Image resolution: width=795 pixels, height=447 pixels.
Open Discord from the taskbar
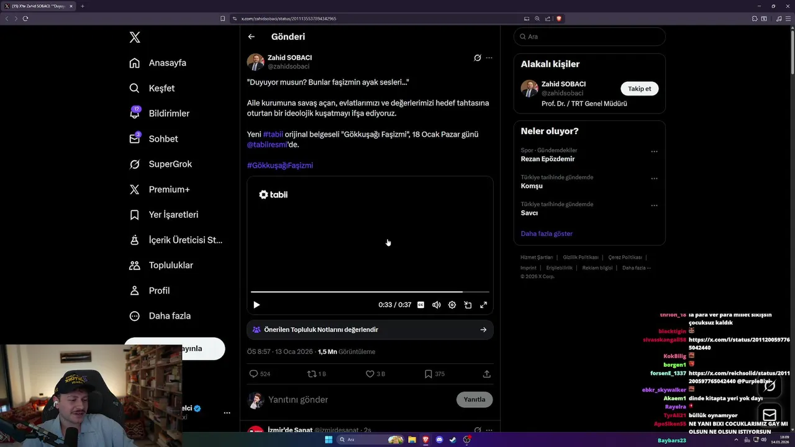439,440
